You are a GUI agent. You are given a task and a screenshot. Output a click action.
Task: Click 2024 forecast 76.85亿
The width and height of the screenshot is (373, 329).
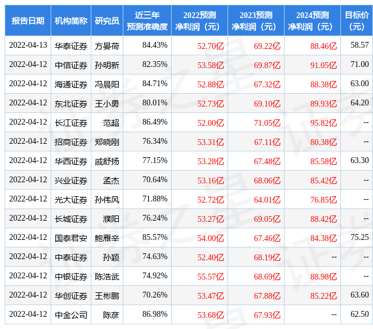pos(324,200)
